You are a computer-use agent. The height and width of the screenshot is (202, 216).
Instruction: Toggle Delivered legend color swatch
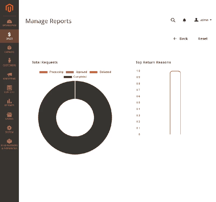tap(93, 72)
